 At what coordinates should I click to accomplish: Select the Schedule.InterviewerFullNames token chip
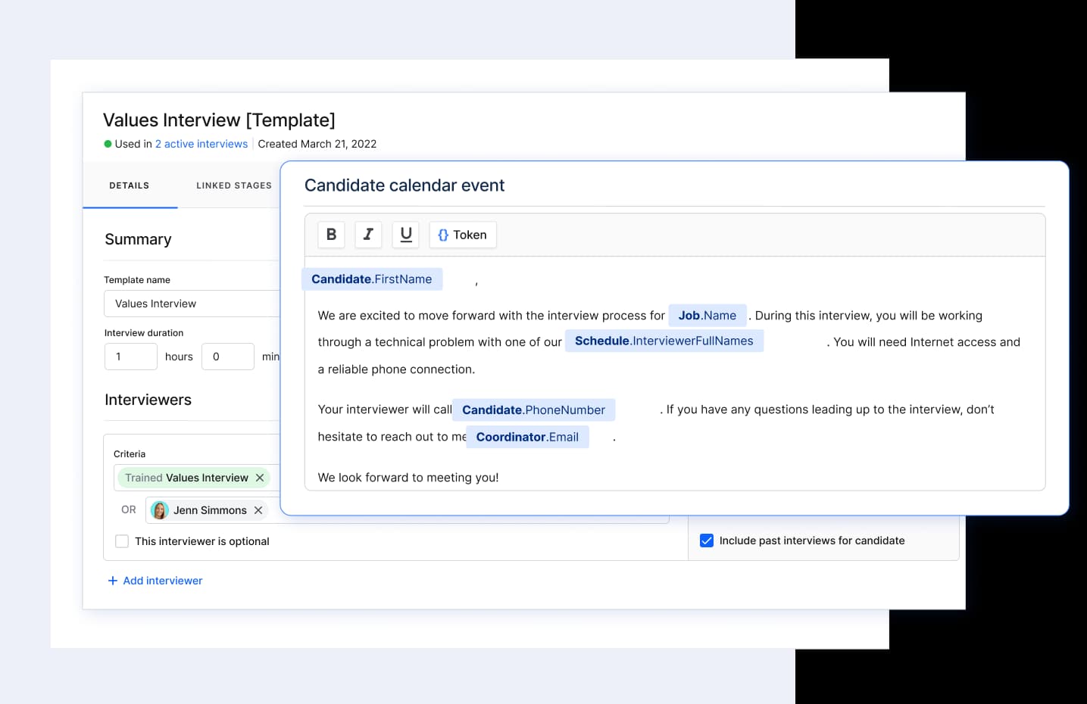[664, 341]
